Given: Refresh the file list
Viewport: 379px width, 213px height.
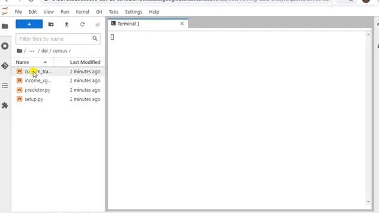Looking at the screenshot, I should point(82,24).
